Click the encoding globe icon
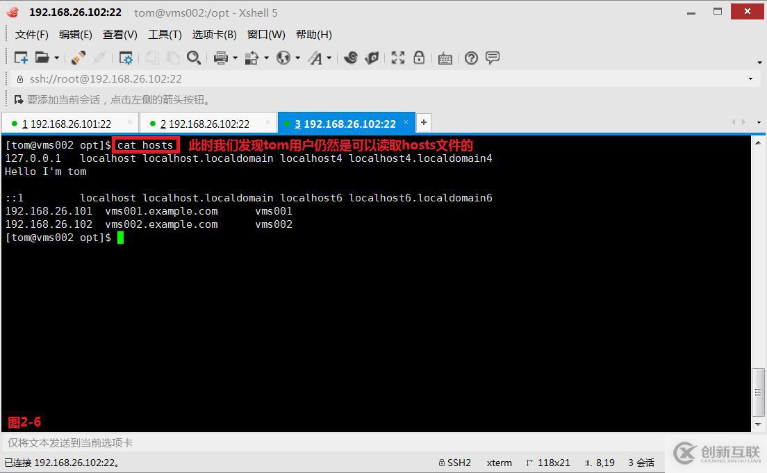 (283, 58)
